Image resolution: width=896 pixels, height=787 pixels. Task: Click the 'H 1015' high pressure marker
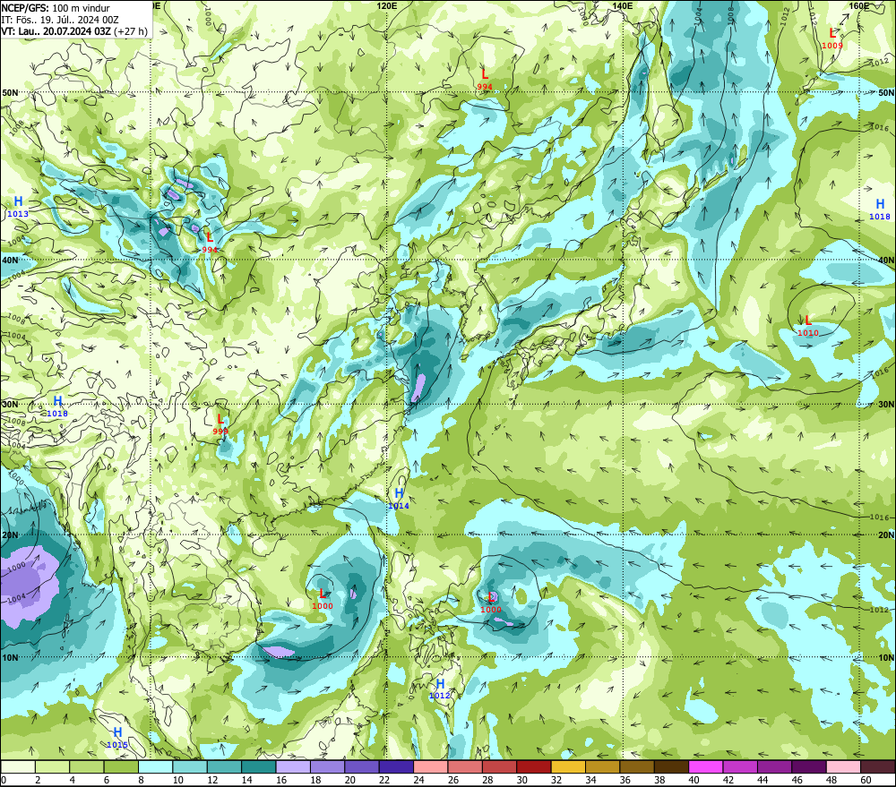pos(117,738)
